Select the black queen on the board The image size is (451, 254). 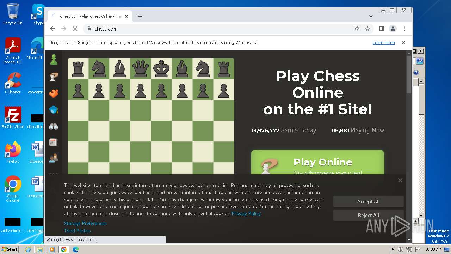coord(141,68)
